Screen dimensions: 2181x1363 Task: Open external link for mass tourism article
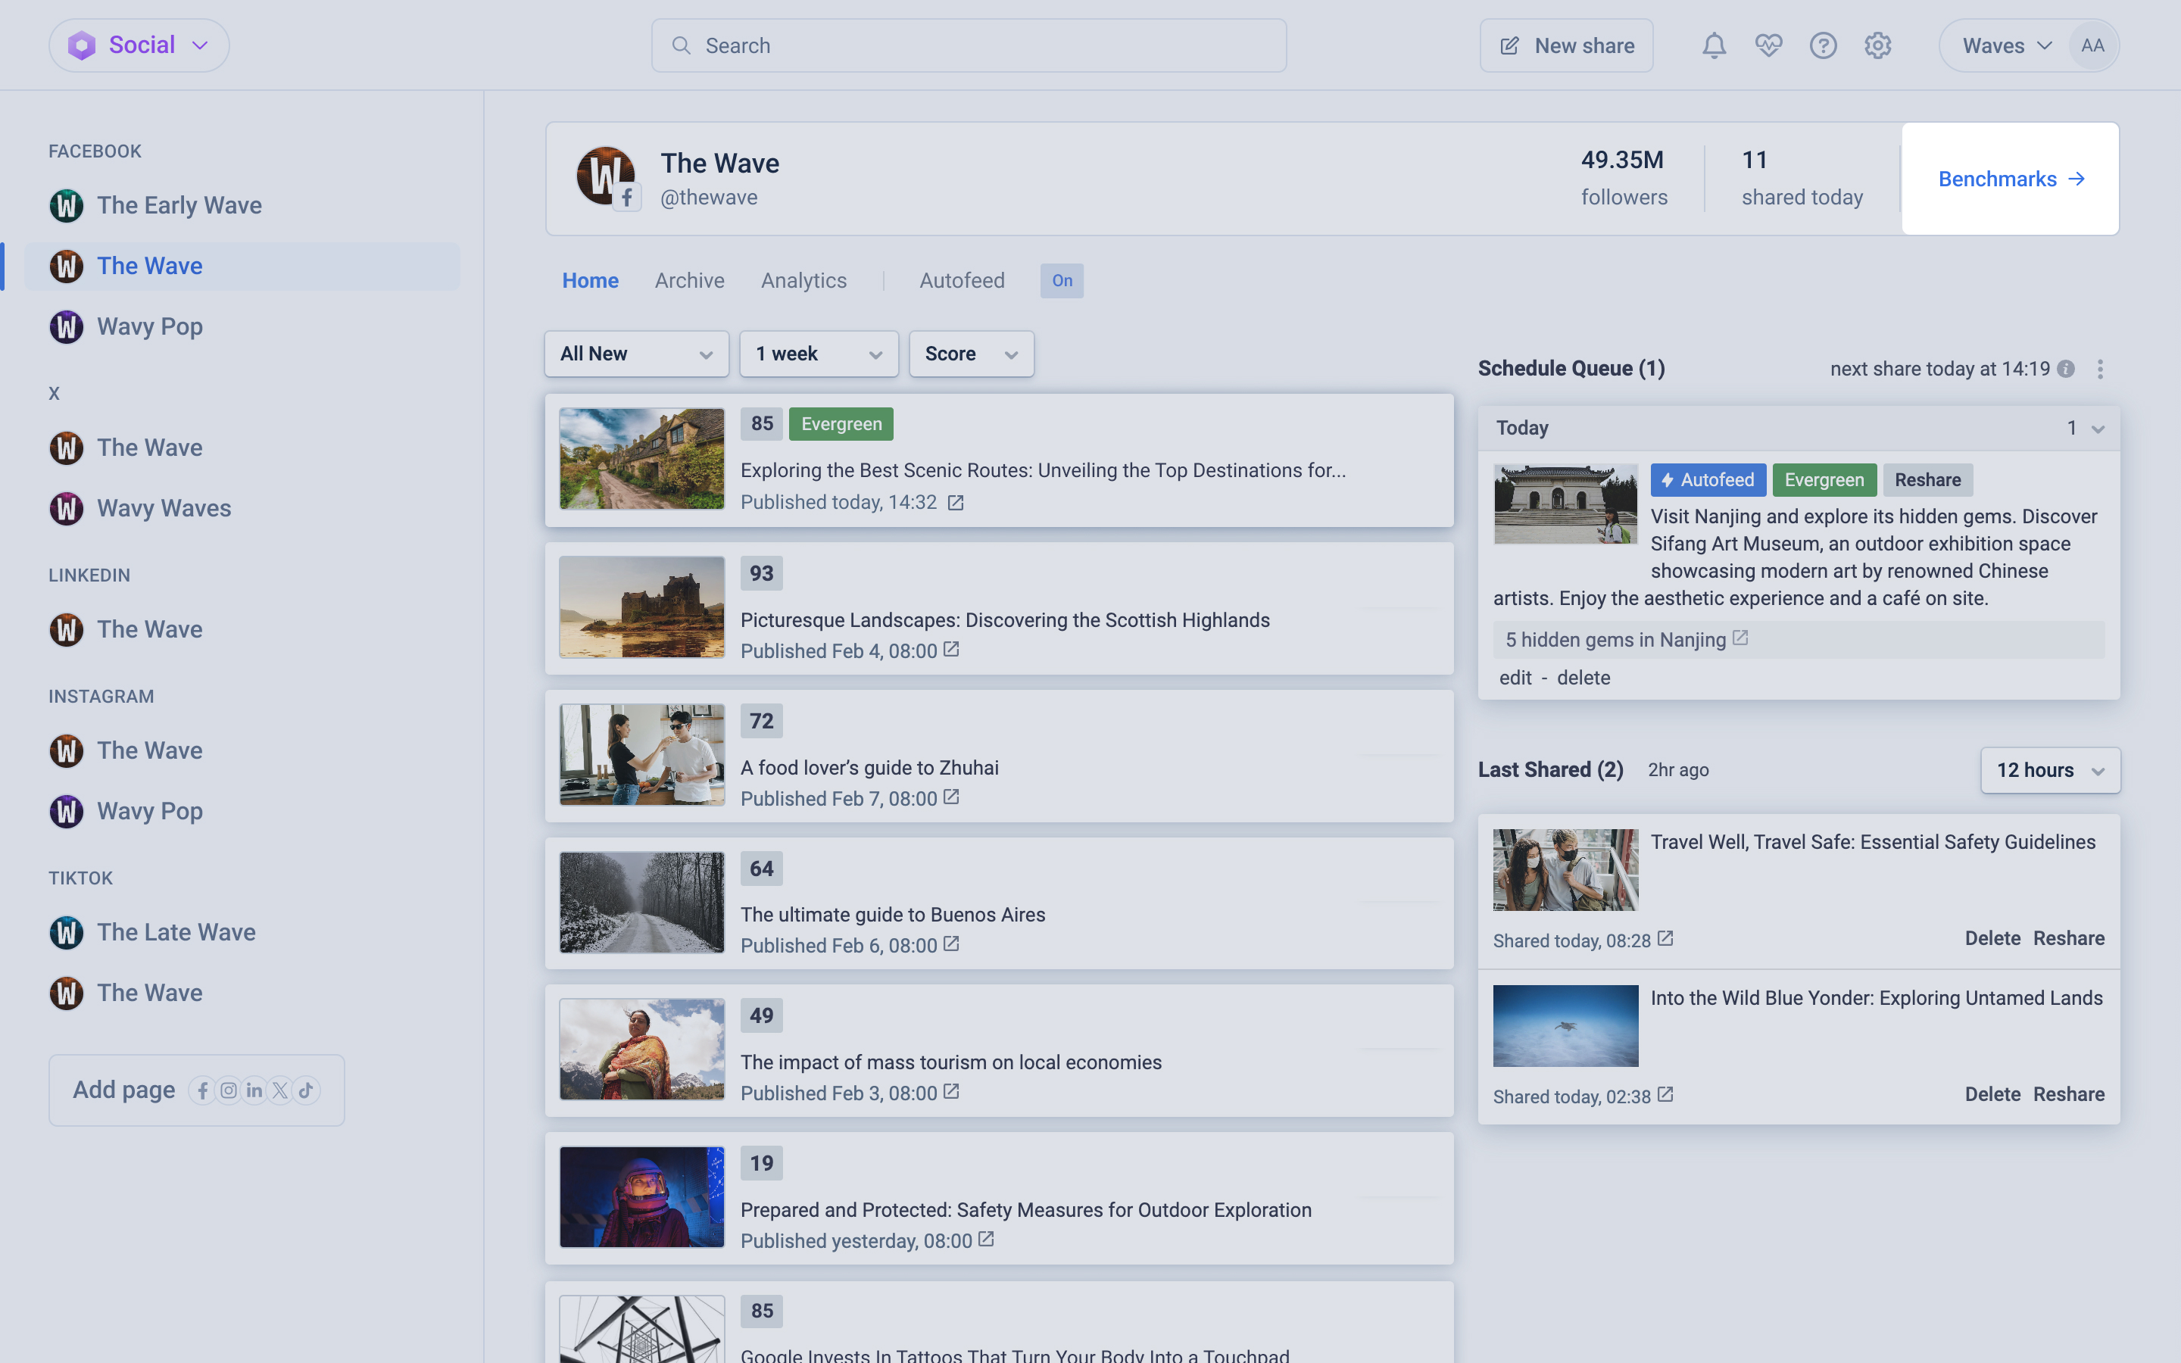(951, 1093)
